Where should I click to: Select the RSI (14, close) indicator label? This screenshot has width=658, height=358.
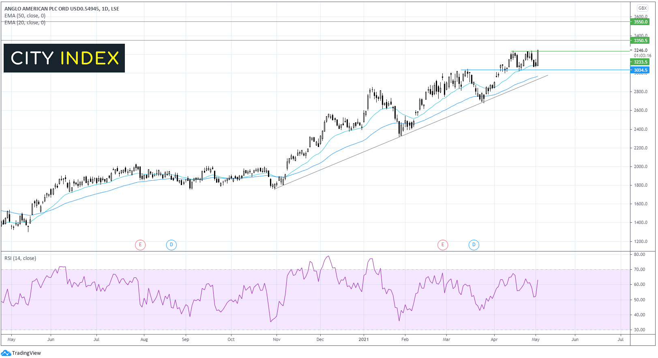coord(20,258)
